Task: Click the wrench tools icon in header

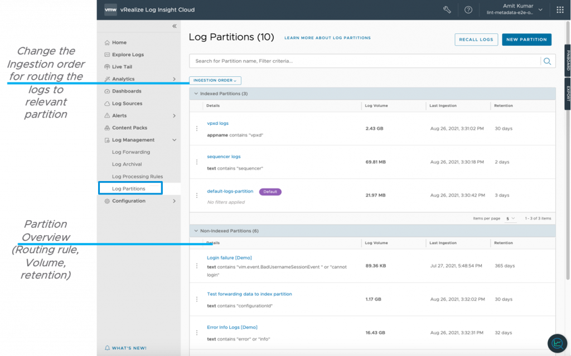Action: click(x=447, y=9)
